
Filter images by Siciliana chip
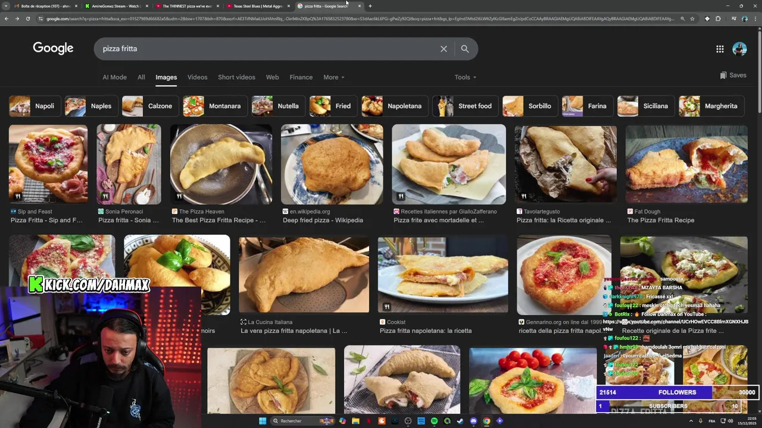click(646, 106)
